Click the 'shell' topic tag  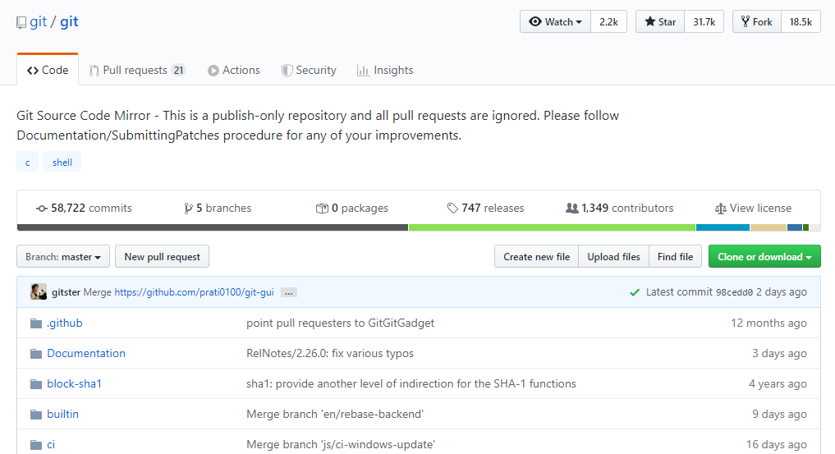[x=62, y=163]
